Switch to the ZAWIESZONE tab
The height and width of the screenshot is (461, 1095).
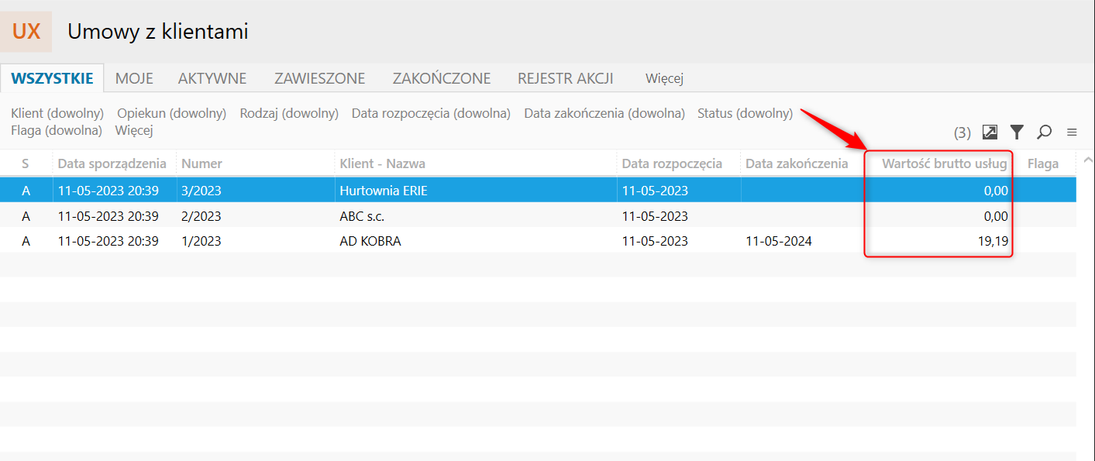coord(319,78)
